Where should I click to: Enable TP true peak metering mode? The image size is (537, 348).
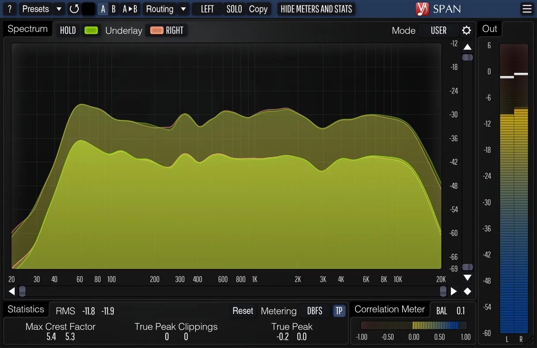click(339, 311)
